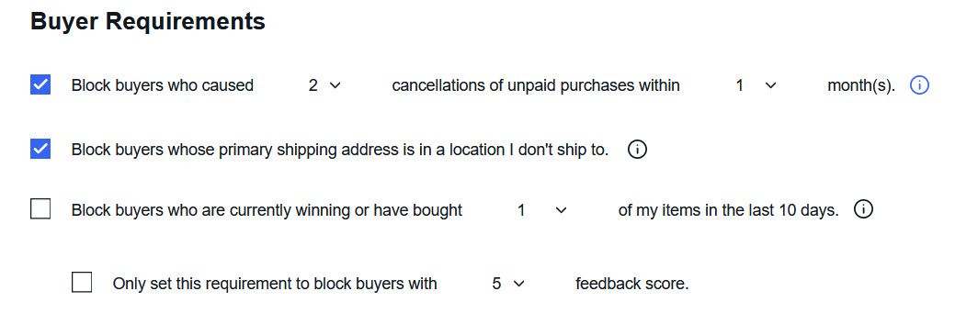978x336 pixels.
Task: Expand the cancellations count dropdown showing 2
Action: coord(324,85)
